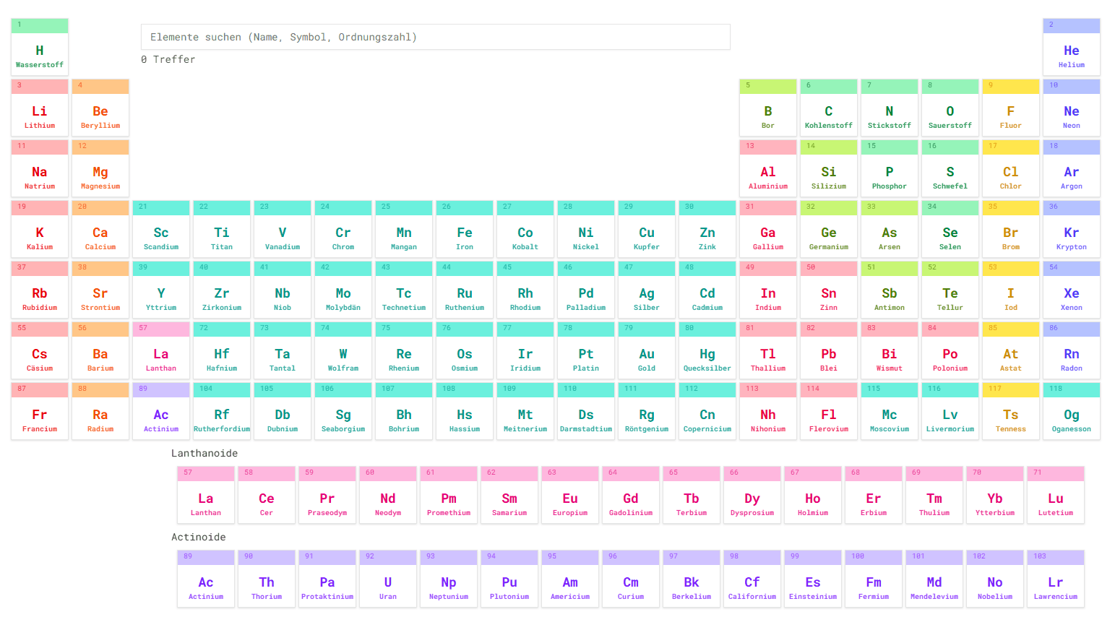Open the Oganesson tile
The height and width of the screenshot is (617, 1115).
[x=1072, y=411]
